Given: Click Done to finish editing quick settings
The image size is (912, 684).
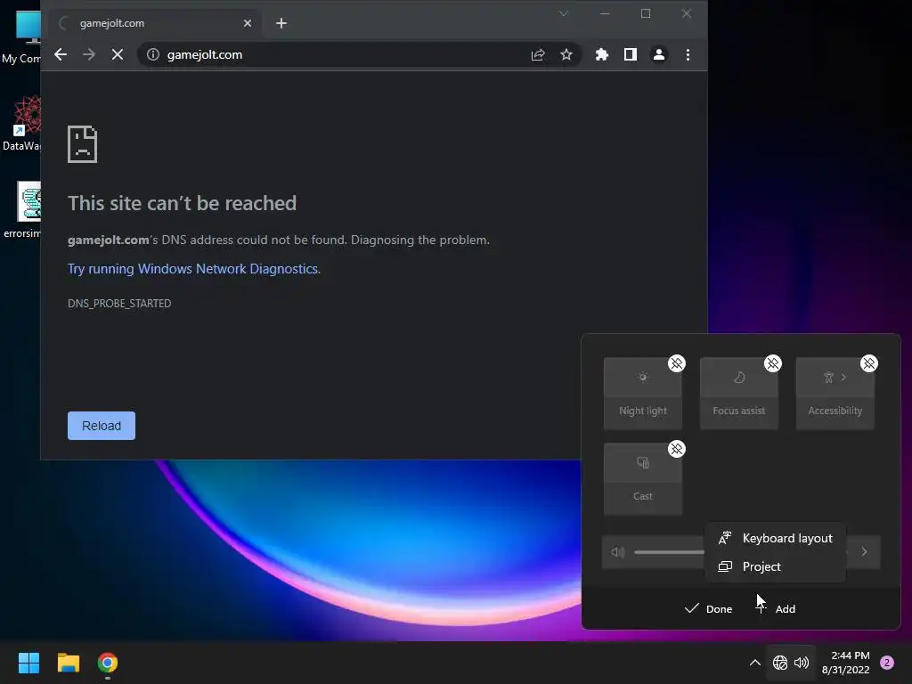Looking at the screenshot, I should coord(708,609).
